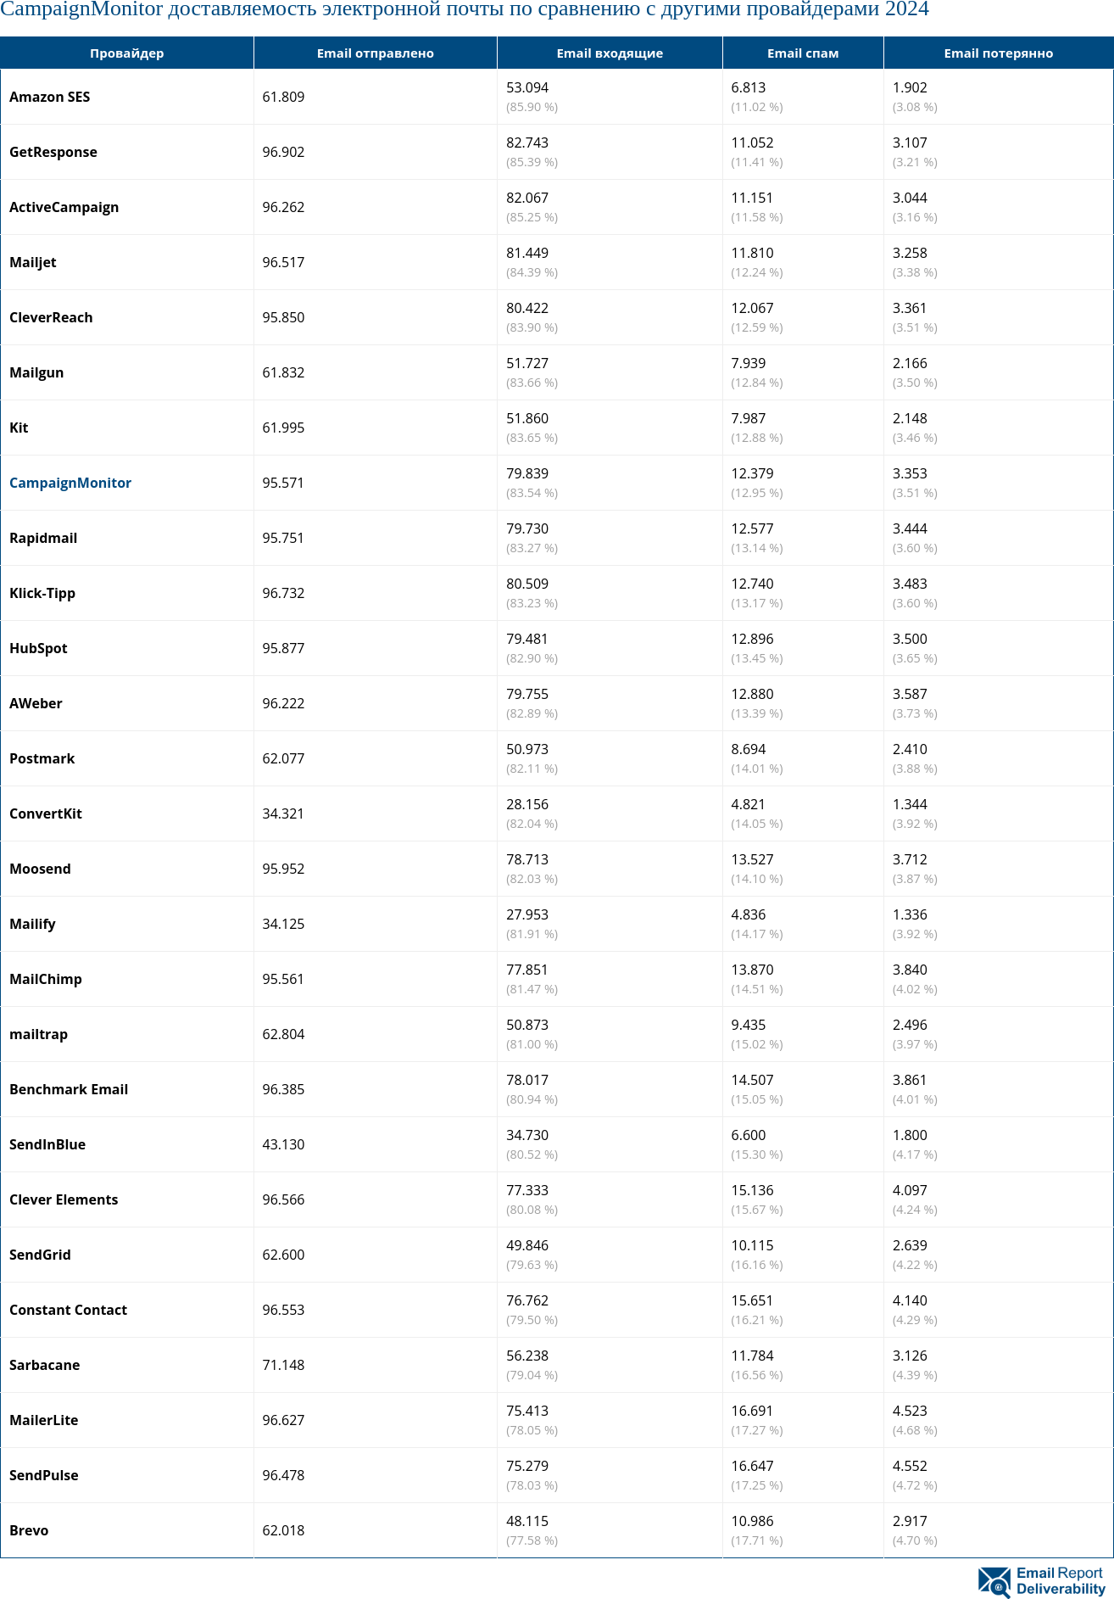Select the ActiveCampaign provider name
1114x1599 pixels.
point(64,207)
